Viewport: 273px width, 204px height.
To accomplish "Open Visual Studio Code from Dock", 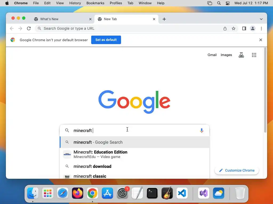I will tap(182, 193).
